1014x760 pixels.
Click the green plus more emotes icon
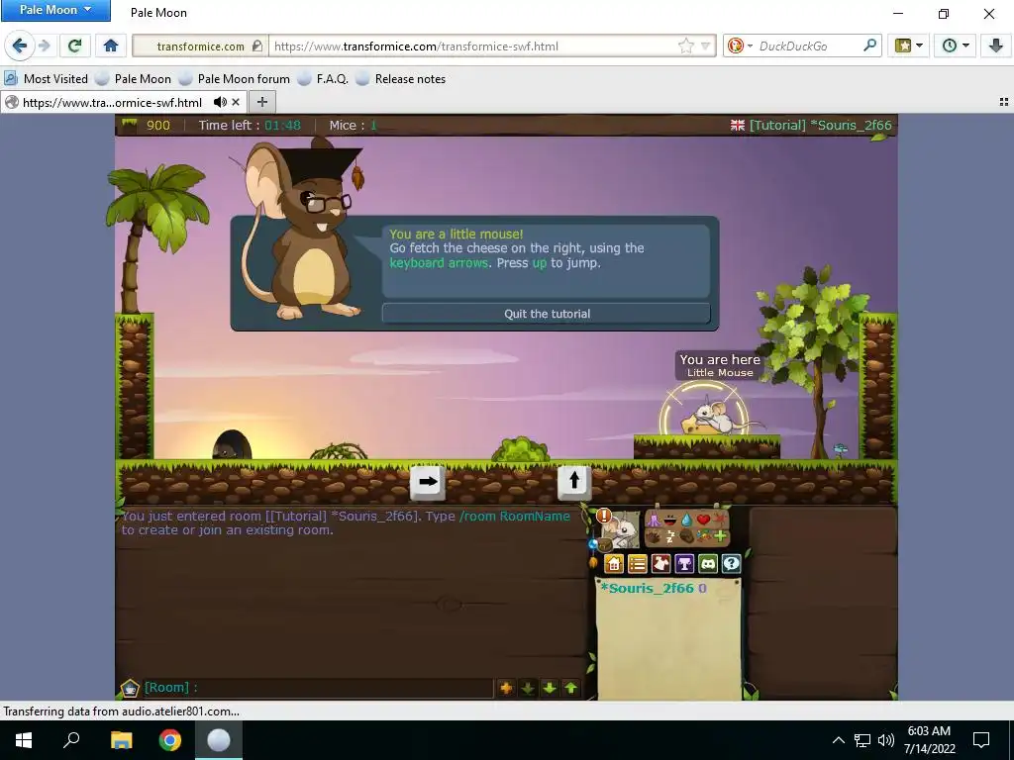click(721, 536)
